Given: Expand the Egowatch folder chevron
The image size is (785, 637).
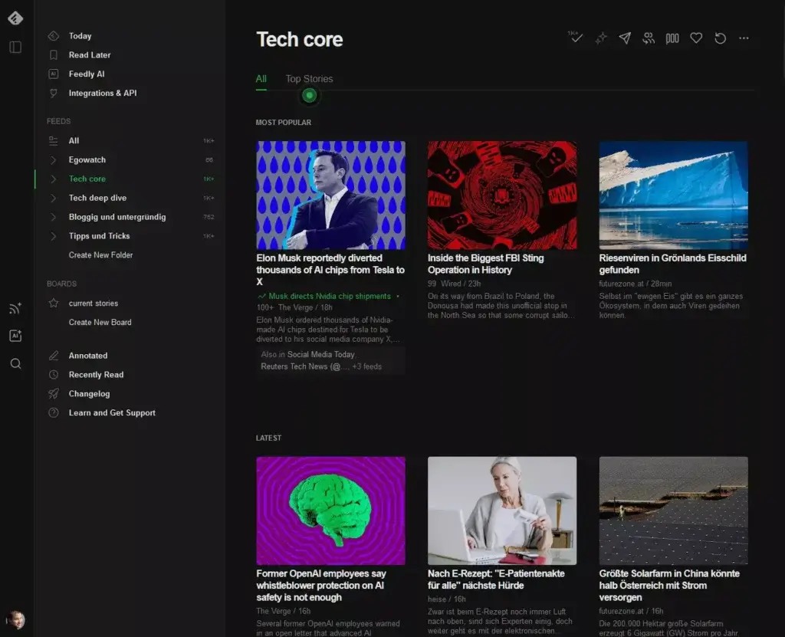Looking at the screenshot, I should pos(54,159).
